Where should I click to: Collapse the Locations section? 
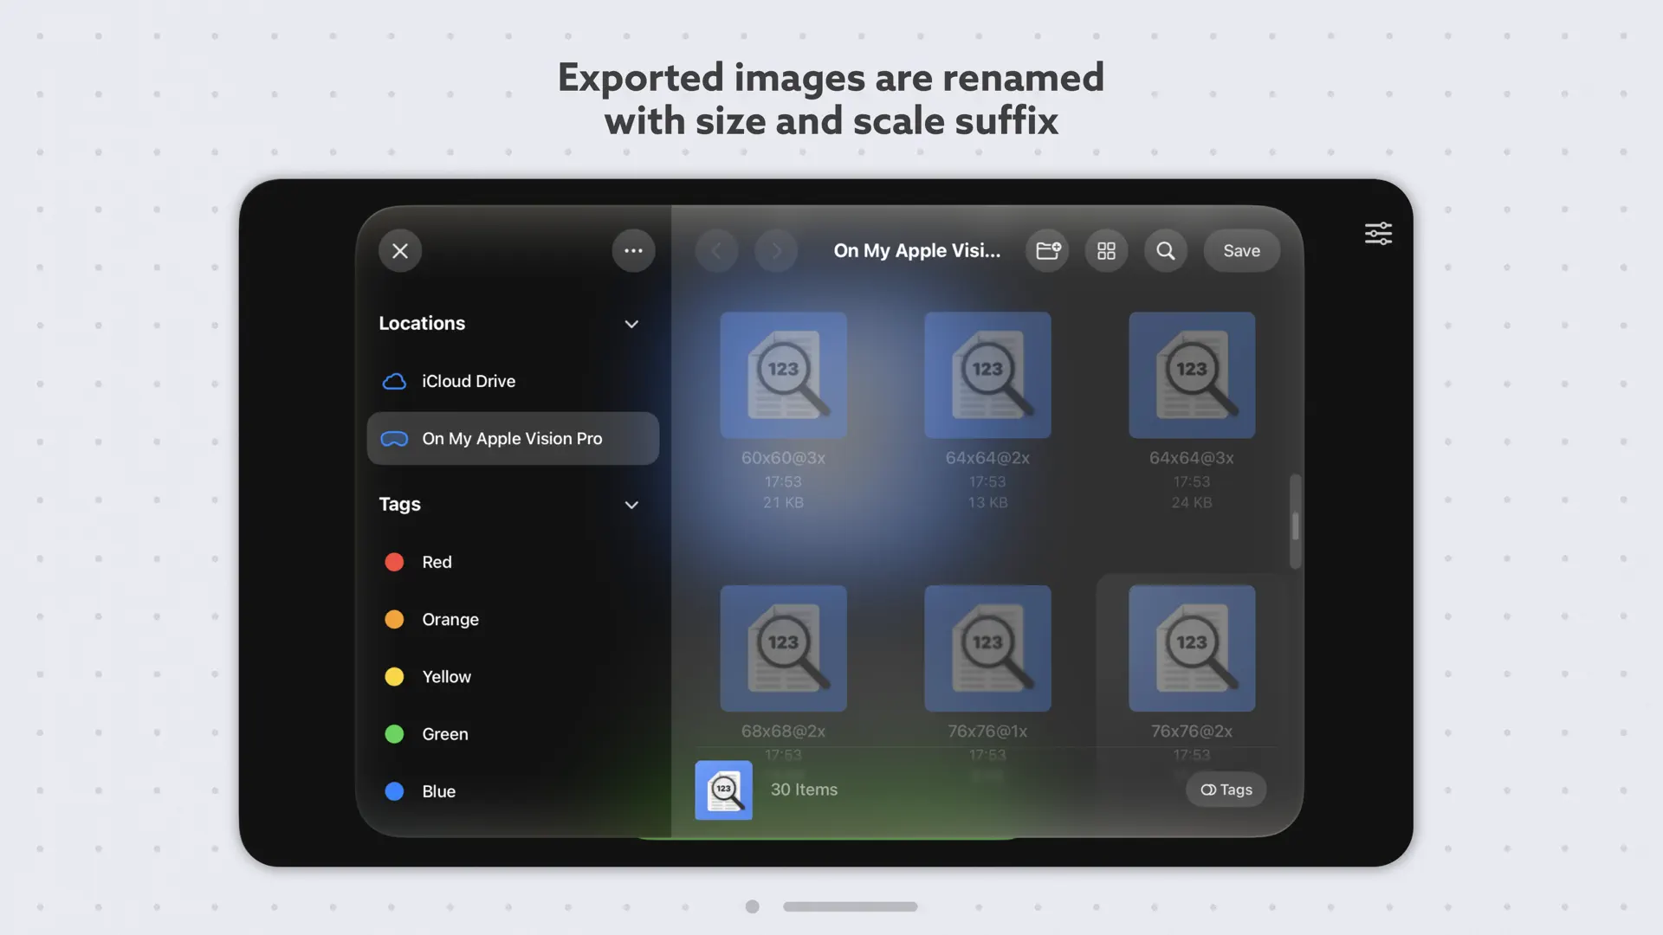pos(631,324)
